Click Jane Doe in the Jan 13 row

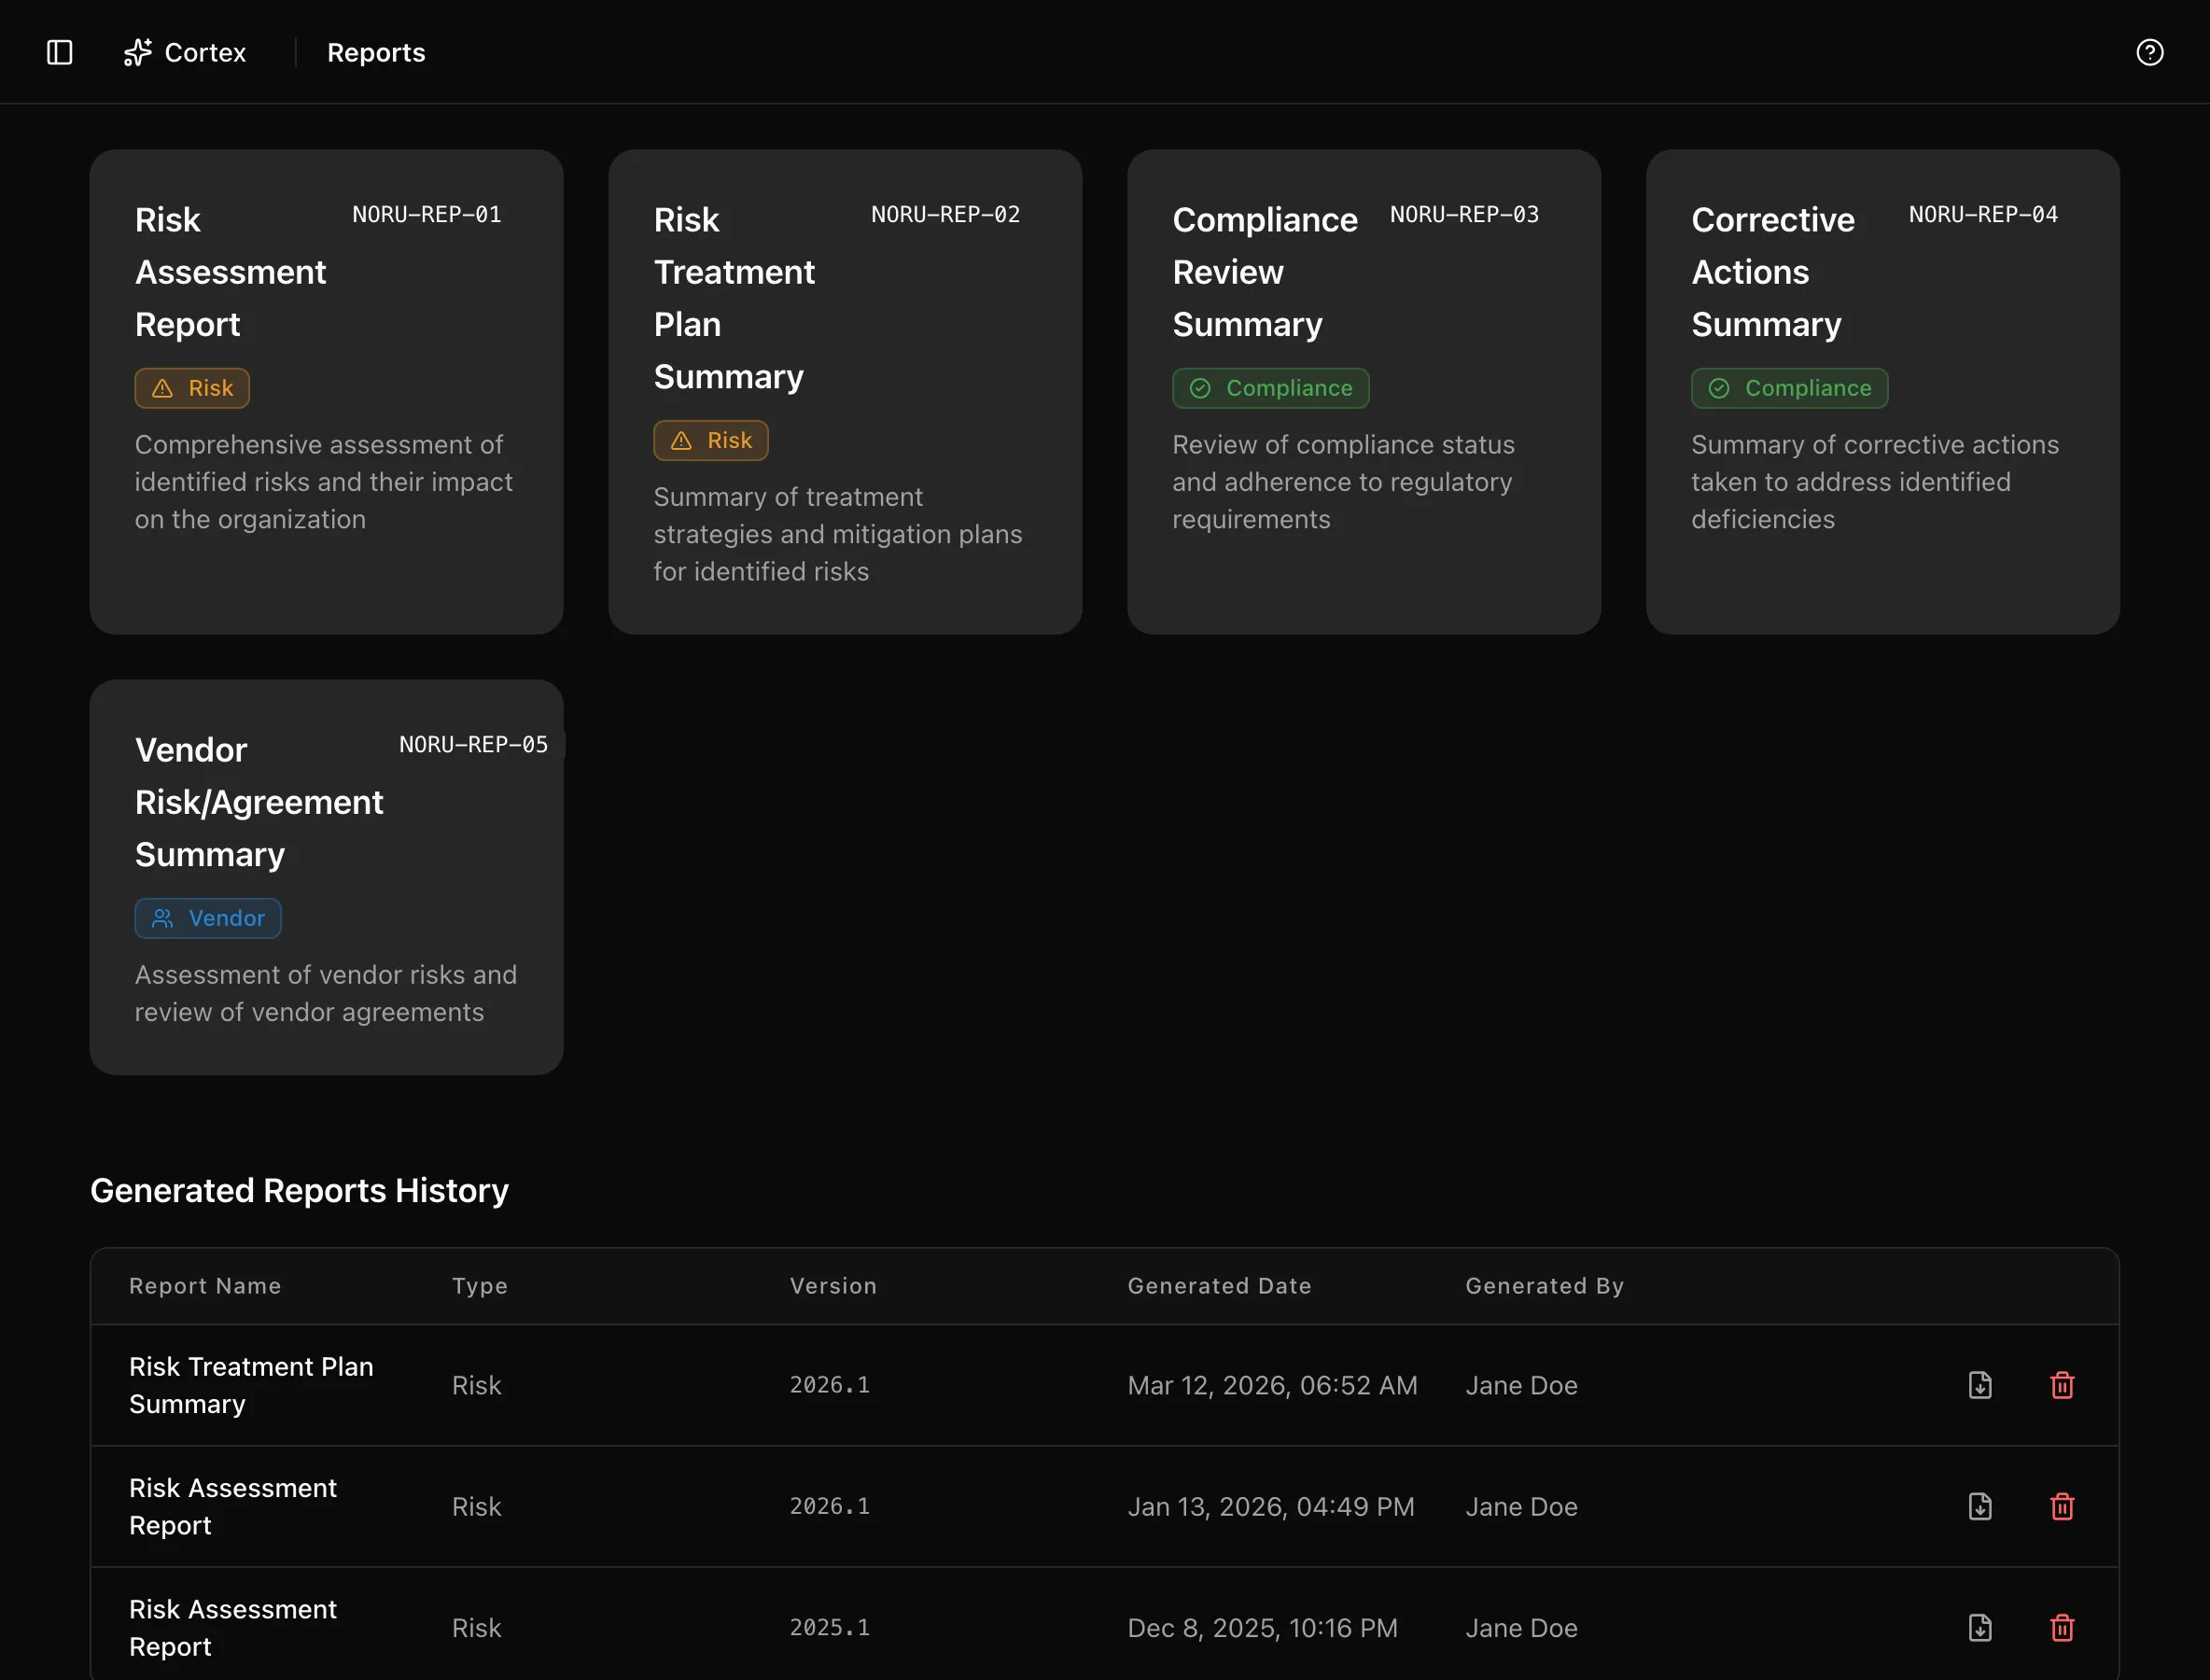point(1522,1506)
